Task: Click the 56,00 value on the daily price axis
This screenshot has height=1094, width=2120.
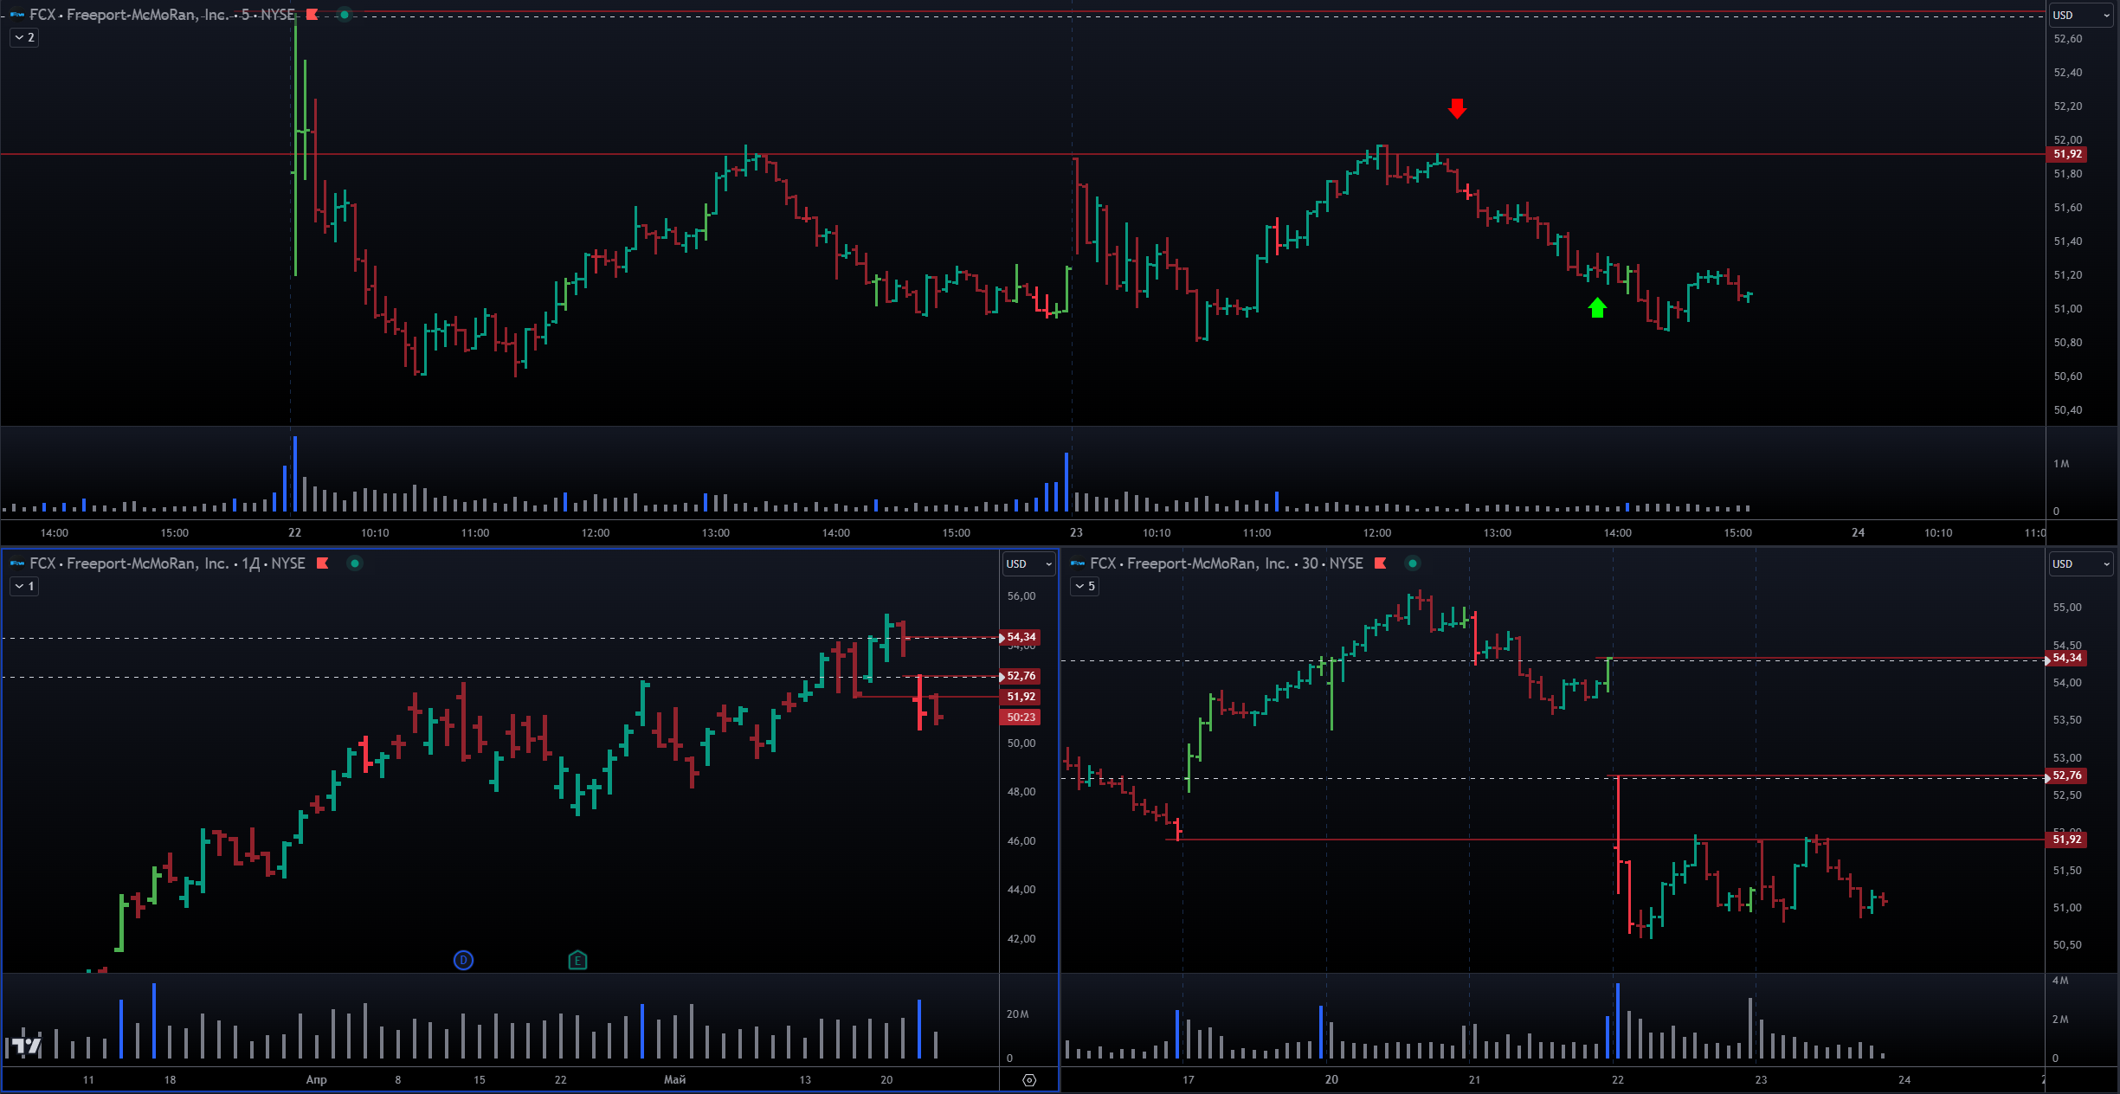Action: 1021,596
